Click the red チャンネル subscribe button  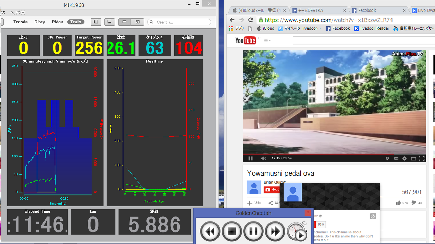[272, 190]
